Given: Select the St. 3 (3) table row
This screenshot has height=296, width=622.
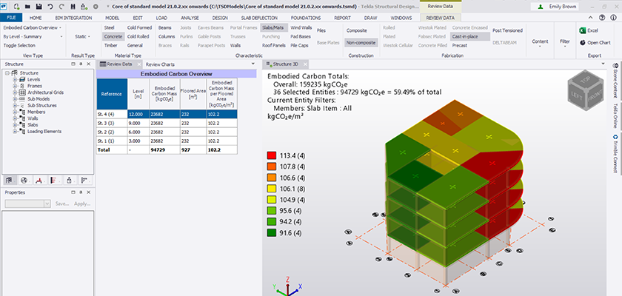Looking at the screenshot, I should click(x=167, y=123).
